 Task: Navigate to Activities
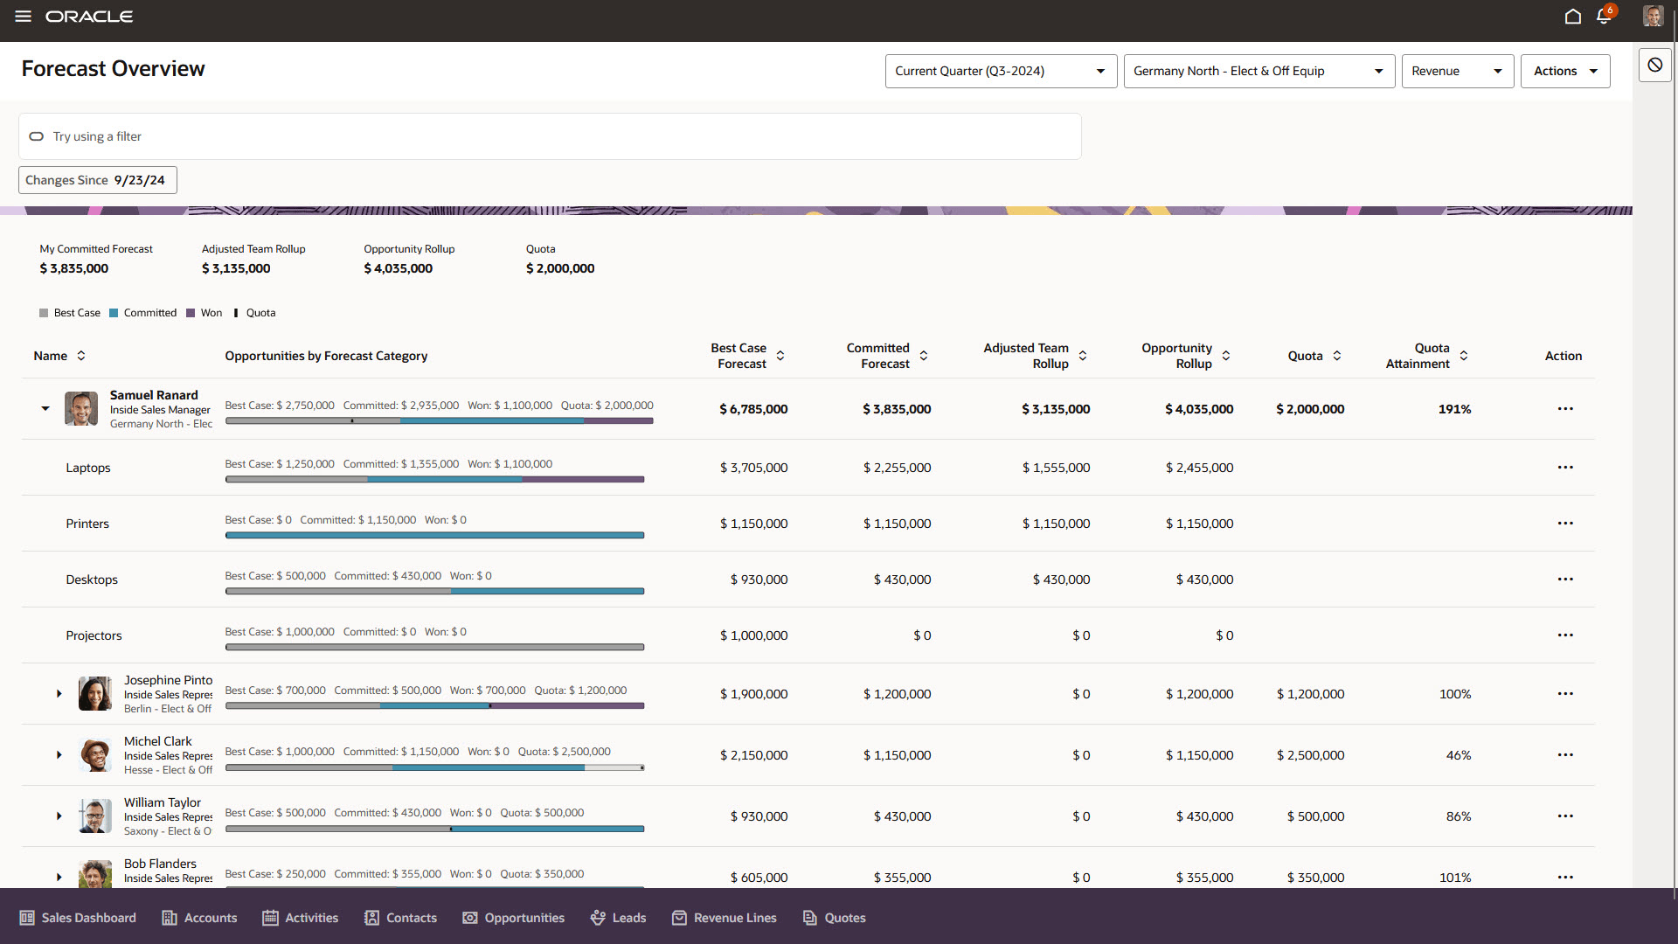(300, 917)
